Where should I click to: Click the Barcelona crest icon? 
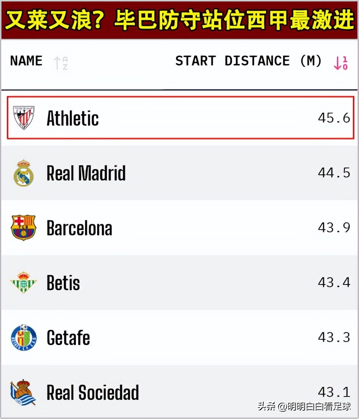pos(23,228)
